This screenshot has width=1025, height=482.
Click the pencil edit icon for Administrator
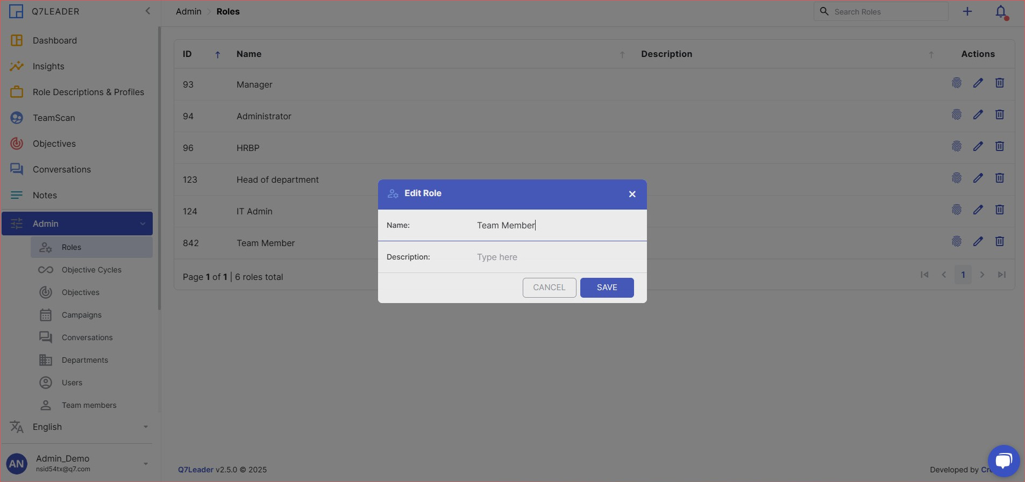(x=978, y=115)
